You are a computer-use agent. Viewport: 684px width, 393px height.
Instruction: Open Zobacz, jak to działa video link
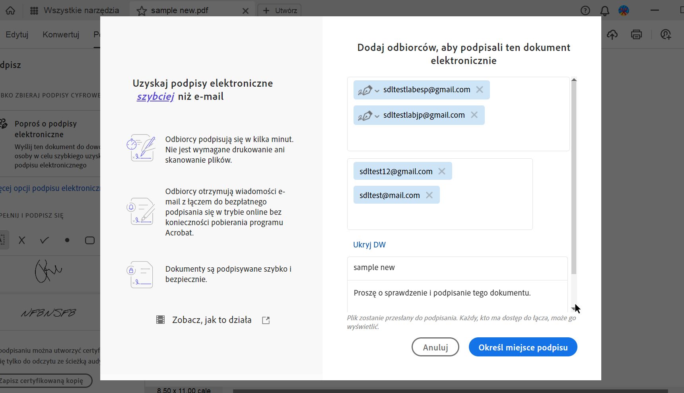pyautogui.click(x=211, y=319)
